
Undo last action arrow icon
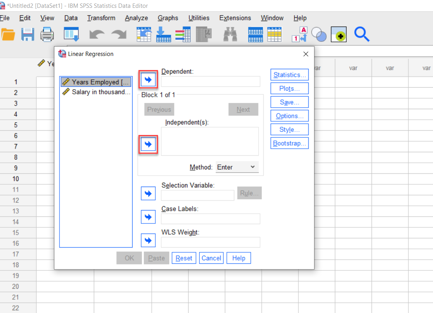97,35
